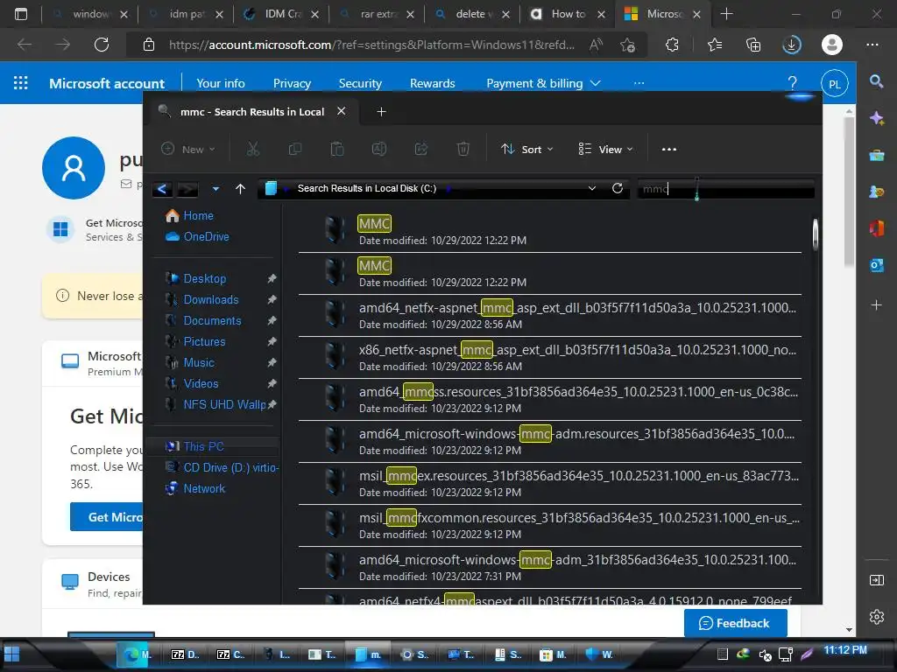Image resolution: width=897 pixels, height=672 pixels.
Task: Open CD Drive (D:) in sidebar
Action: pyautogui.click(x=222, y=467)
